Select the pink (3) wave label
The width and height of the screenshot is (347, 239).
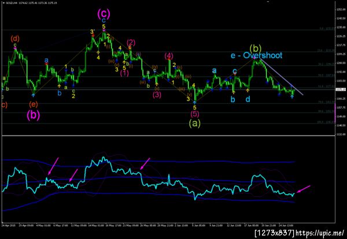157,95
